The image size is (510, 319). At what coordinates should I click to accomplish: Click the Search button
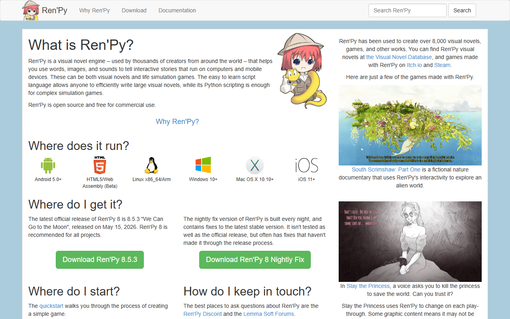click(x=462, y=10)
